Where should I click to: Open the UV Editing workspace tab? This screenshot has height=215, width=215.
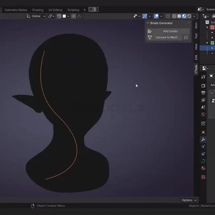[55, 10]
